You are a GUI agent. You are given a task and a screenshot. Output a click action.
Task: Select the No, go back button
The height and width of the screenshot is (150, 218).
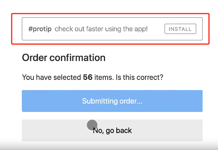coord(112,130)
